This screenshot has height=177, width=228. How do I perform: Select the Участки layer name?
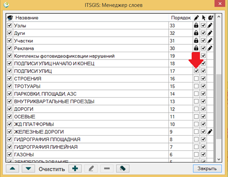coord(24,41)
